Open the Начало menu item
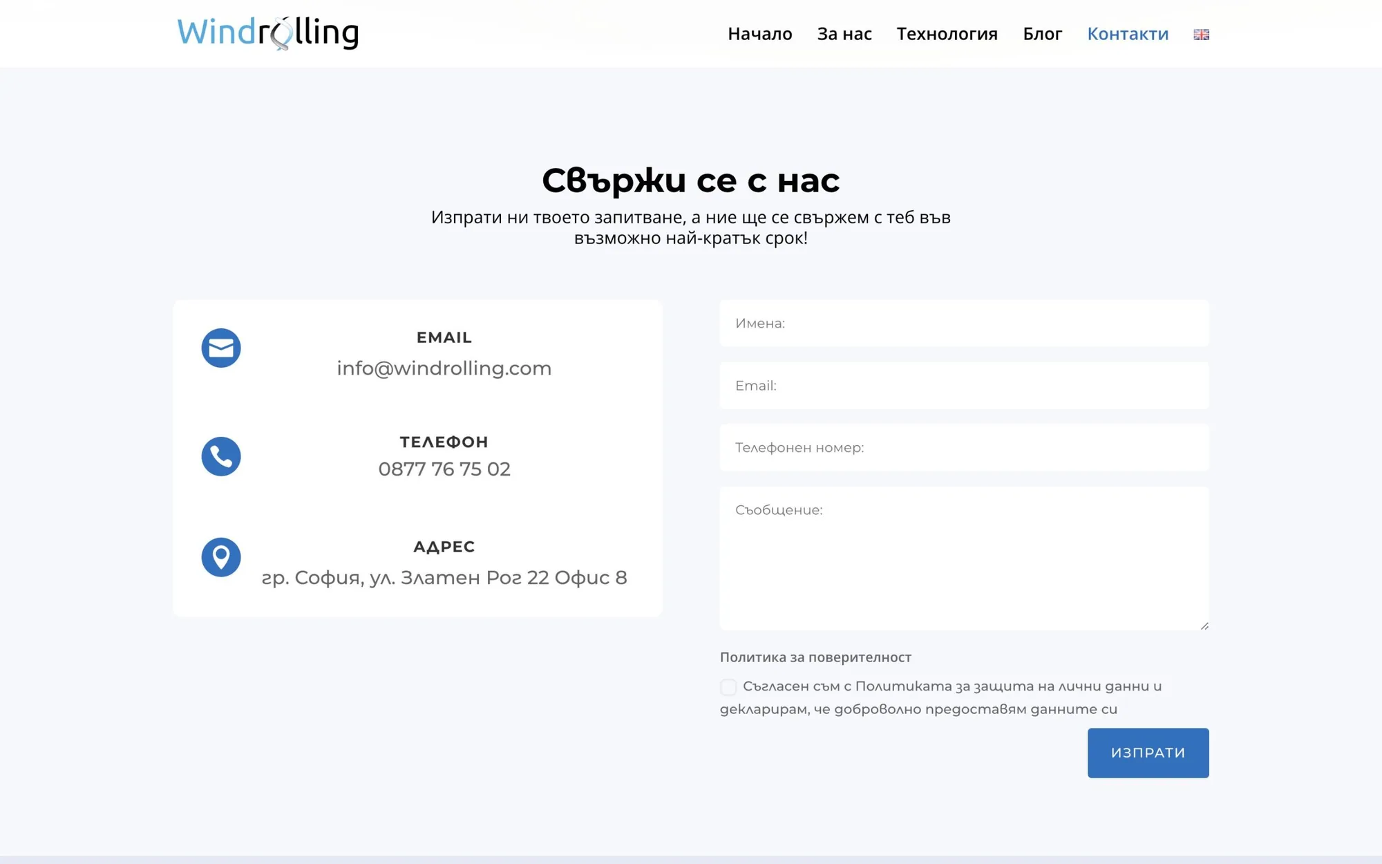The height and width of the screenshot is (864, 1382). pos(759,34)
